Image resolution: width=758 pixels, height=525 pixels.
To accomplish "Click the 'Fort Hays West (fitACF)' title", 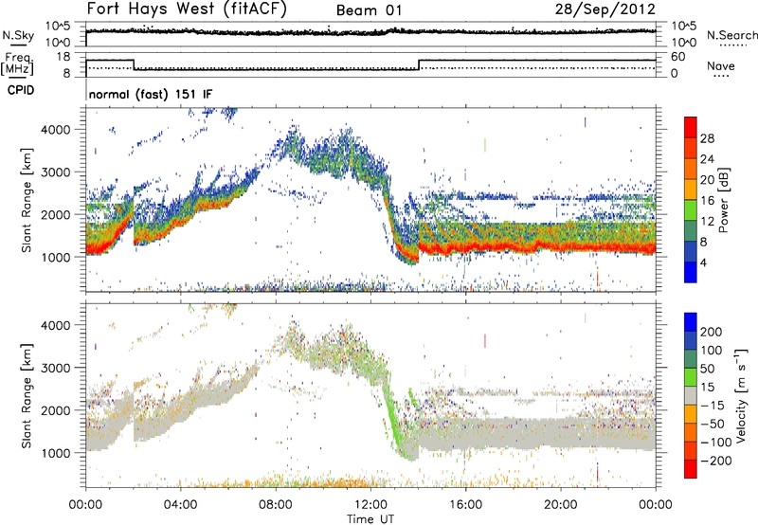I will [187, 9].
